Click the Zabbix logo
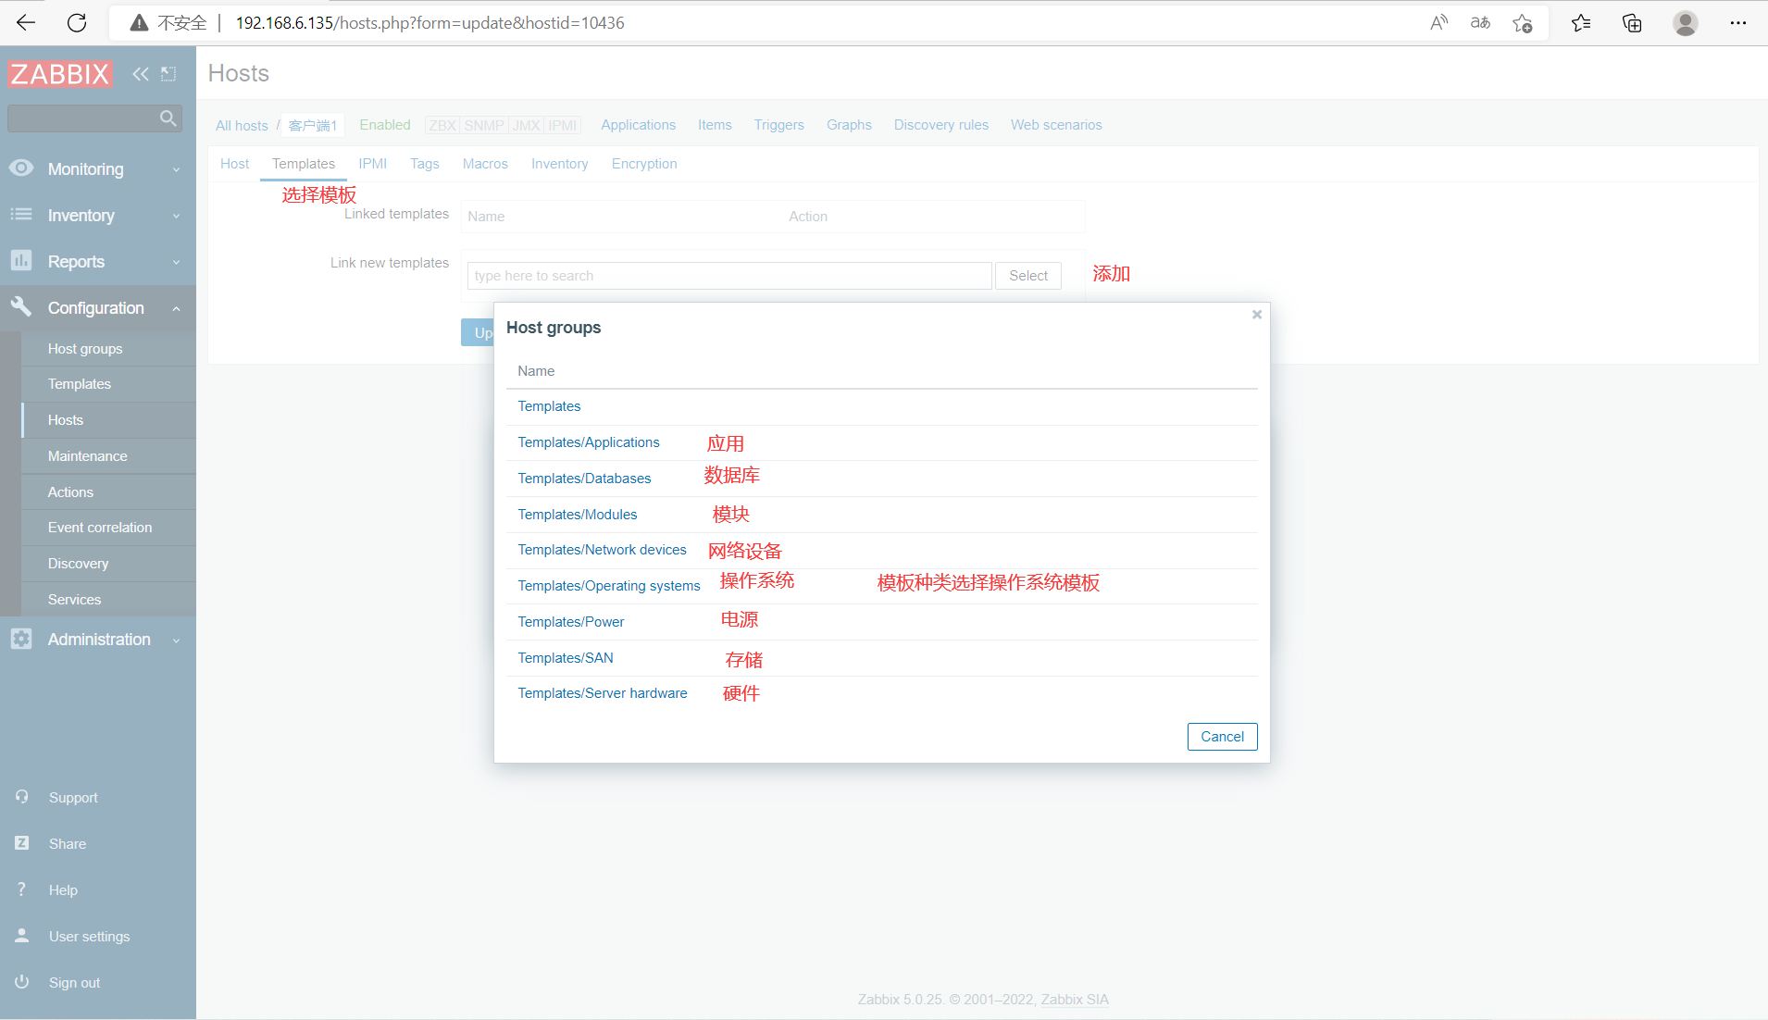The image size is (1768, 1020). (x=60, y=74)
